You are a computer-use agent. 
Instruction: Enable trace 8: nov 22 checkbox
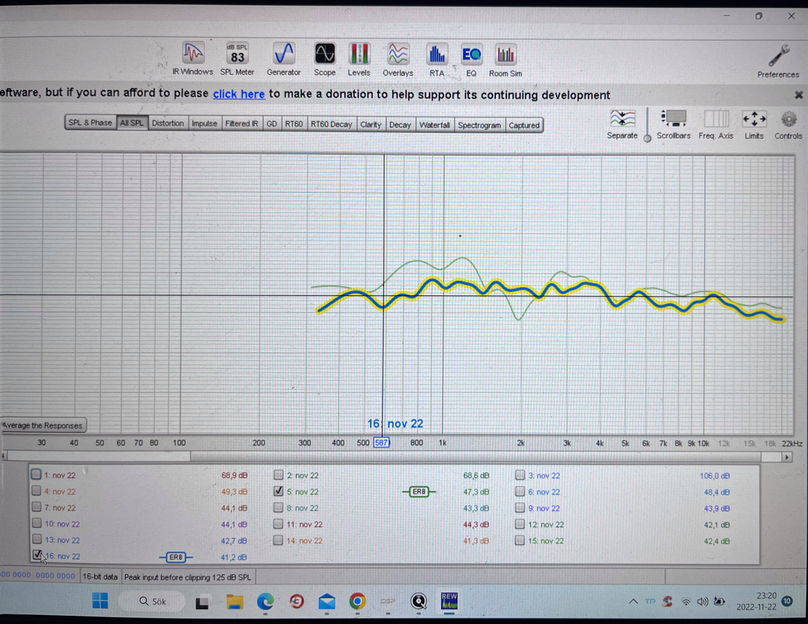(278, 507)
